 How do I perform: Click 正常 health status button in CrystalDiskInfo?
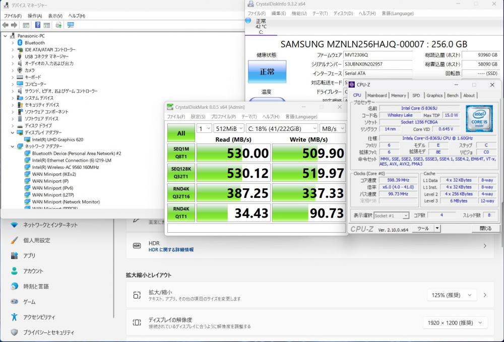point(267,72)
